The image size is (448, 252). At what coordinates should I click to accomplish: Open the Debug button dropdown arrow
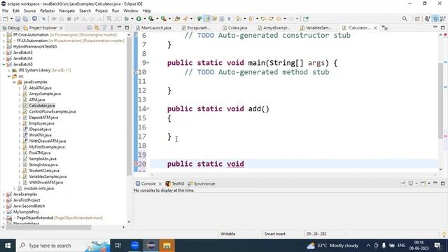coord(132,19)
